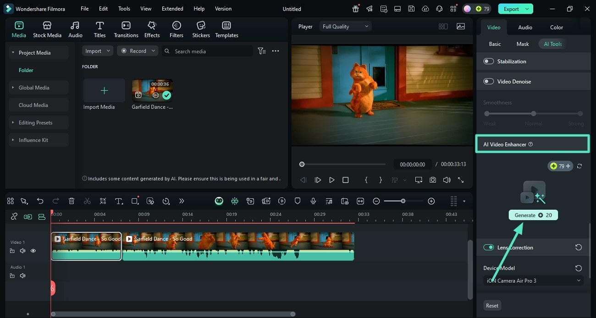Open the Filters library

coord(177,30)
